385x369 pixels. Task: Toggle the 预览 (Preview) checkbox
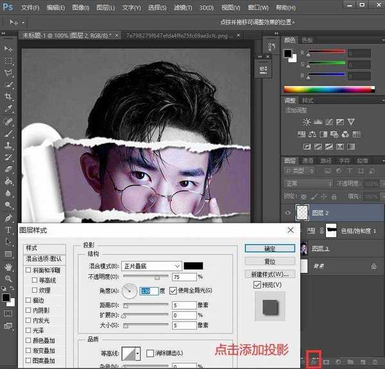(x=257, y=284)
